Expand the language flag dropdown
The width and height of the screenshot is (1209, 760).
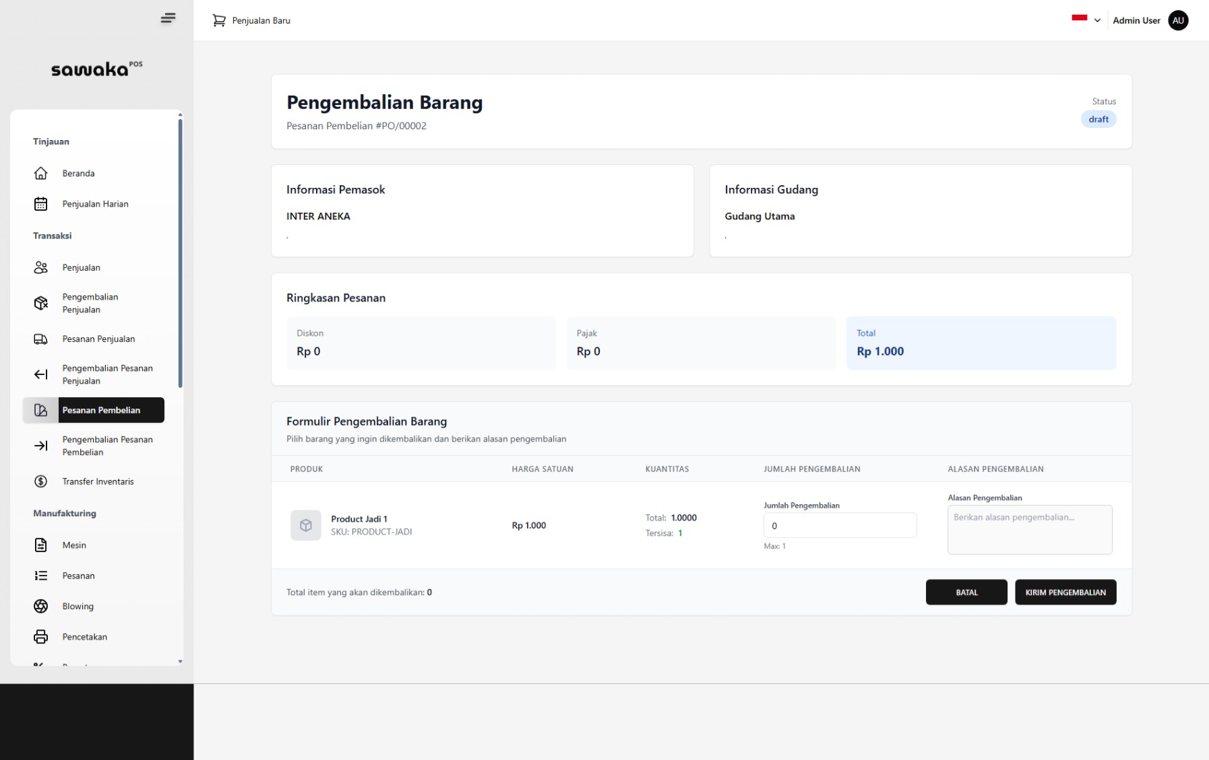[x=1086, y=20]
